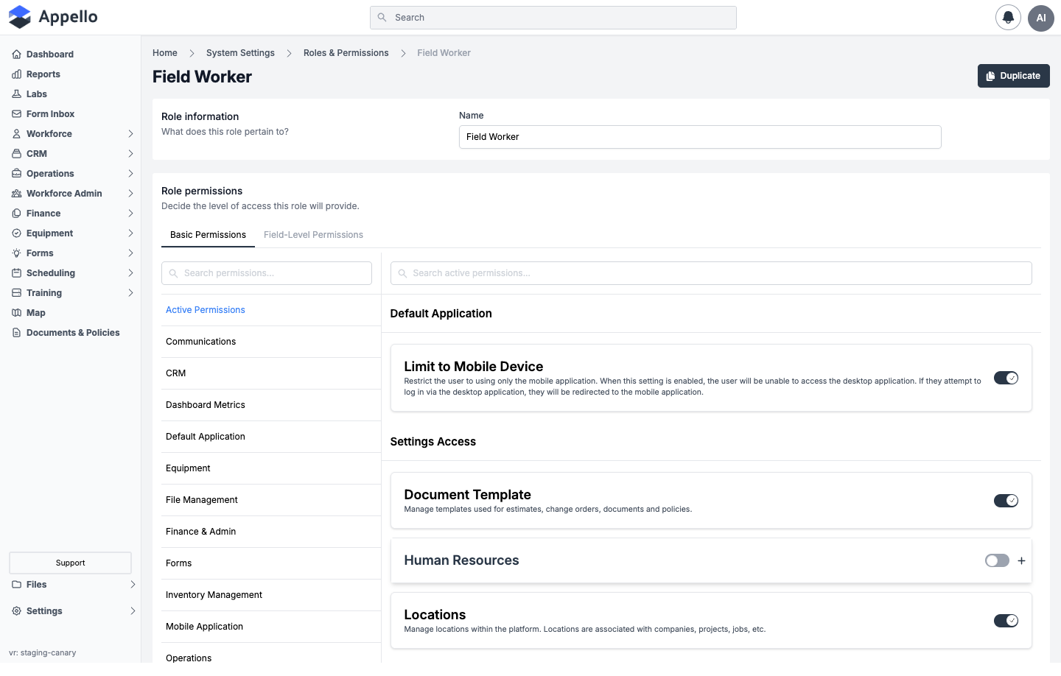The height and width of the screenshot is (676, 1061).
Task: Expand the Forms submenu arrow
Action: [x=130, y=253]
